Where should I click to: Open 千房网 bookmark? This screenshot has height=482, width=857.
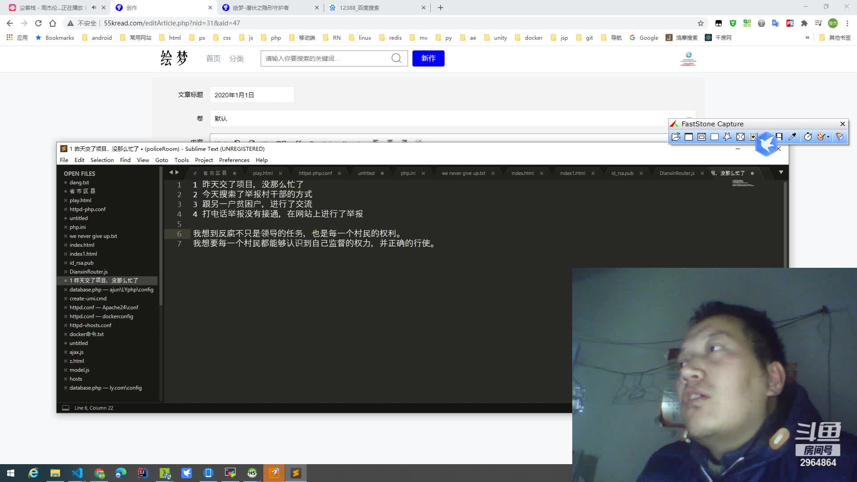(718, 38)
